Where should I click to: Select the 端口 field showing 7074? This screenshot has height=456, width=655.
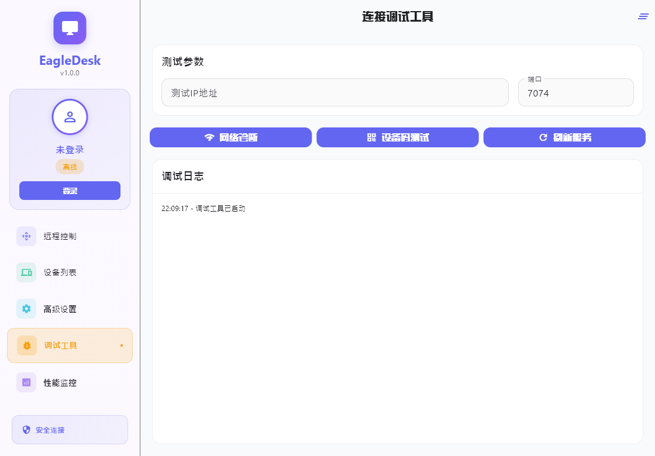[x=575, y=92]
